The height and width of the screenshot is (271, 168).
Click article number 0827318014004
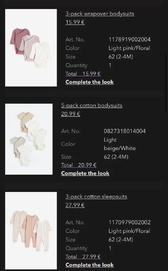[125, 131]
